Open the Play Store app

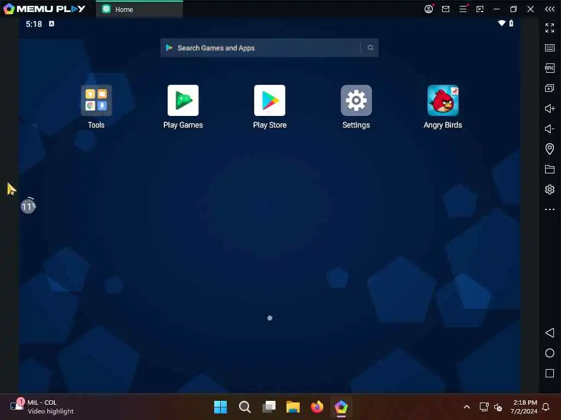pyautogui.click(x=270, y=101)
